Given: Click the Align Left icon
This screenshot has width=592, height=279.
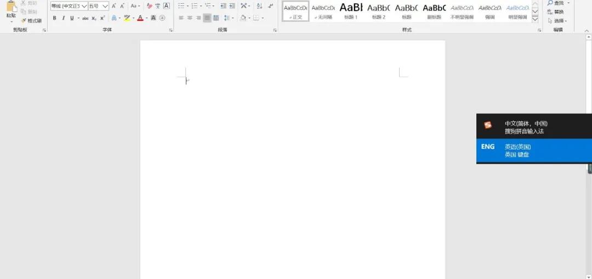Looking at the screenshot, I should (181, 18).
